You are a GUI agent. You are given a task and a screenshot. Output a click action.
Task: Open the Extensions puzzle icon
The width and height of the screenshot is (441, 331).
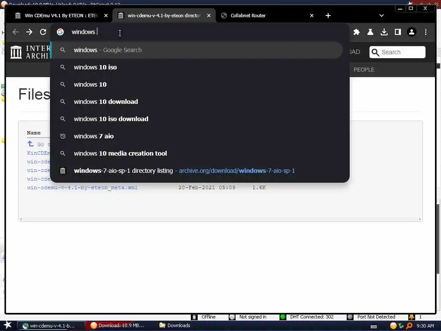tap(356, 32)
